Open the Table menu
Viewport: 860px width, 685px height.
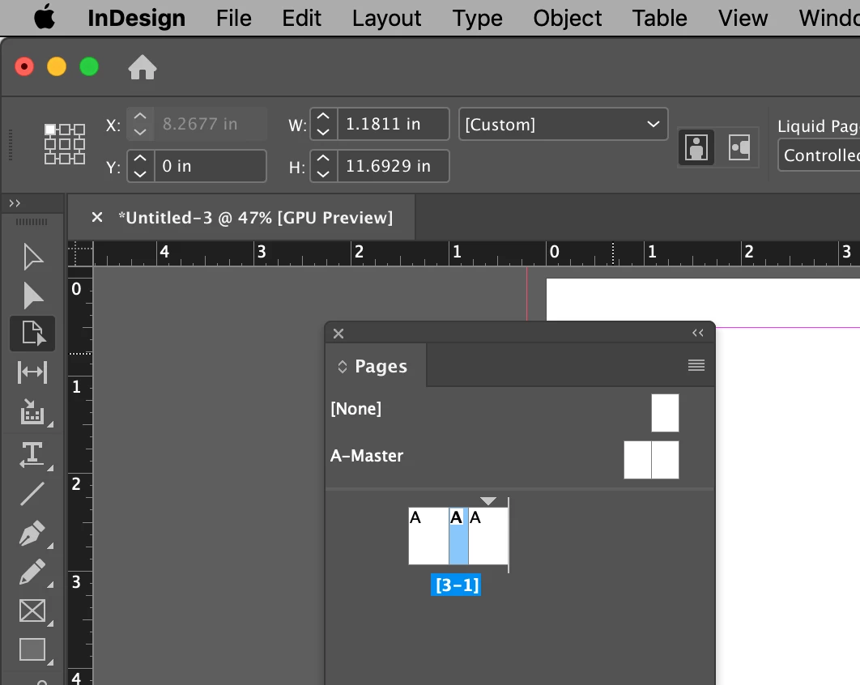pos(659,18)
